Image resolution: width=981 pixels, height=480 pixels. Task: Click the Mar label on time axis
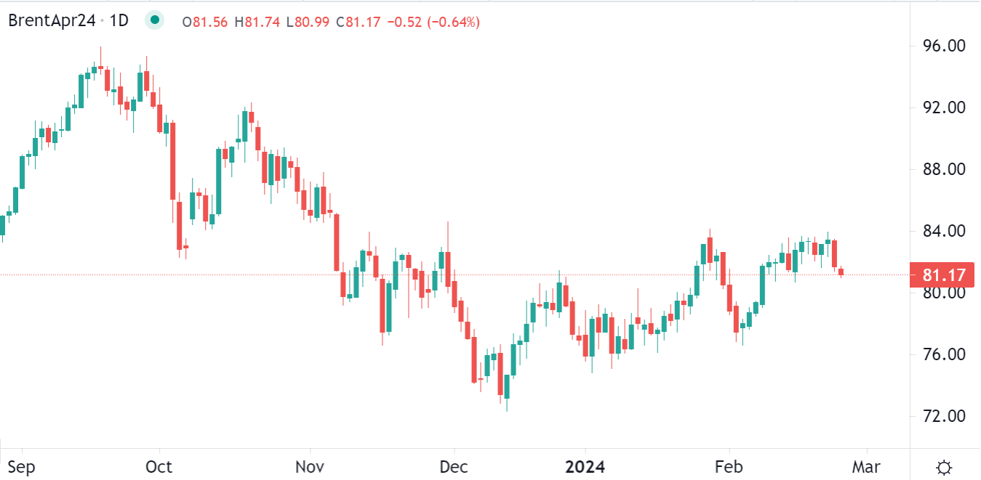tap(865, 466)
